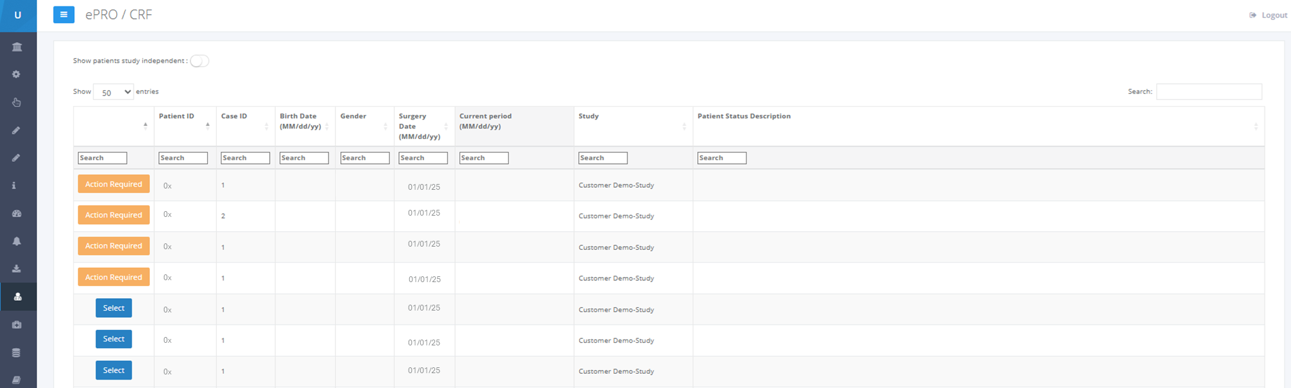Click the hand pointer icon in sidebar

click(17, 103)
